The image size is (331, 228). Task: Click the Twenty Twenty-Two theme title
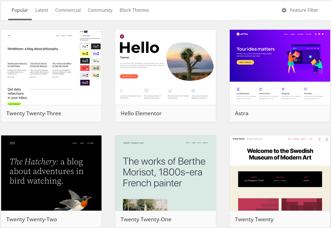(x=32, y=219)
